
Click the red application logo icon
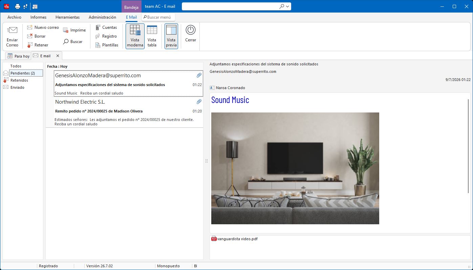click(6, 6)
